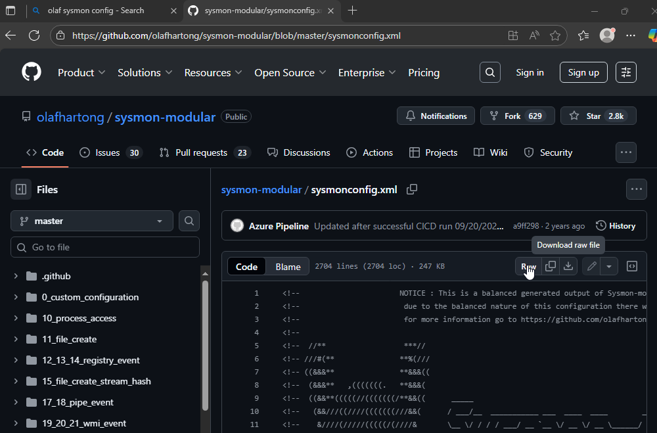Open the 15_file_create_stream_hash folder
This screenshot has width=657, height=433.
click(x=97, y=381)
